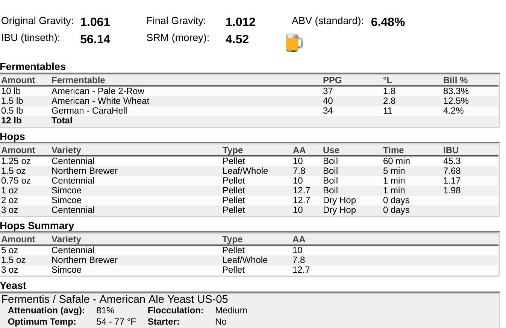Click the Final Gravity value 1.012
The width and height of the screenshot is (506, 328).
[241, 22]
